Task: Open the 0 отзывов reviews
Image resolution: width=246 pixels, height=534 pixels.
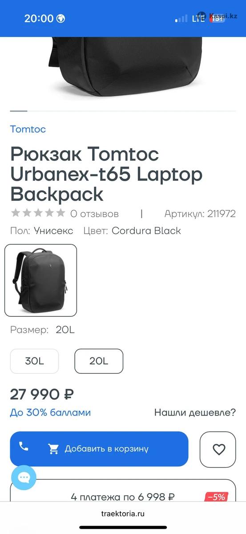Action: click(94, 214)
